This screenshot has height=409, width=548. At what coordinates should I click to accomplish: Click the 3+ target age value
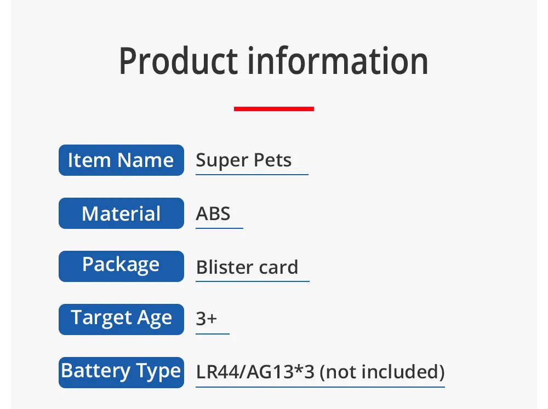(207, 319)
